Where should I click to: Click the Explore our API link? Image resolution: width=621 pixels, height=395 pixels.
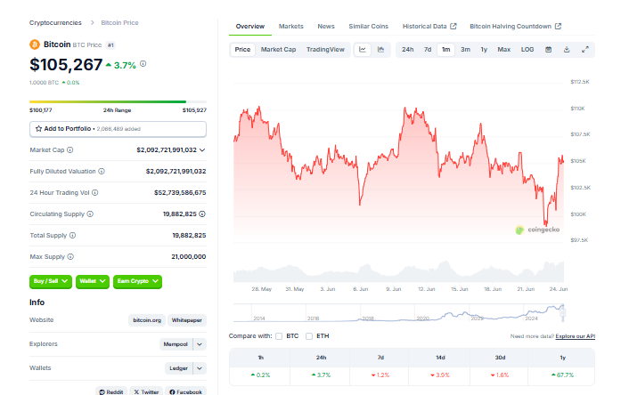click(575, 336)
